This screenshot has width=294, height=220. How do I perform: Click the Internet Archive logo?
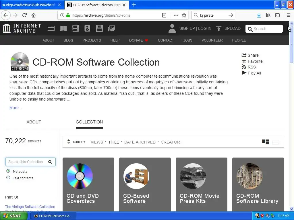coord(22,28)
